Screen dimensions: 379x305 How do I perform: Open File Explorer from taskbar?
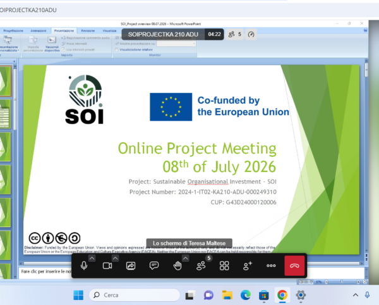point(227,295)
